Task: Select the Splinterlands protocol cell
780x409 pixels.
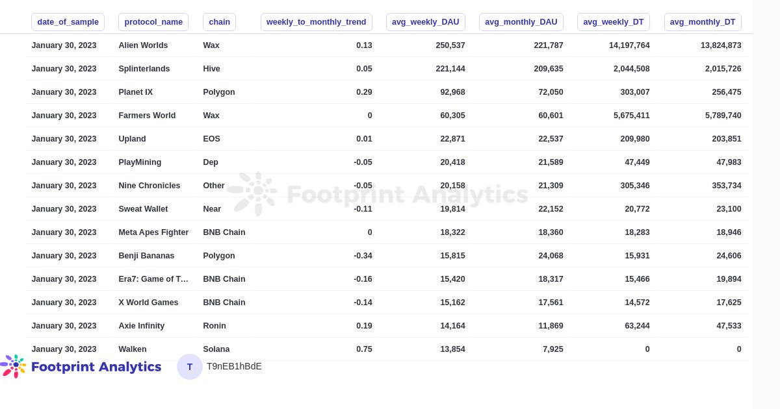Action: point(144,69)
